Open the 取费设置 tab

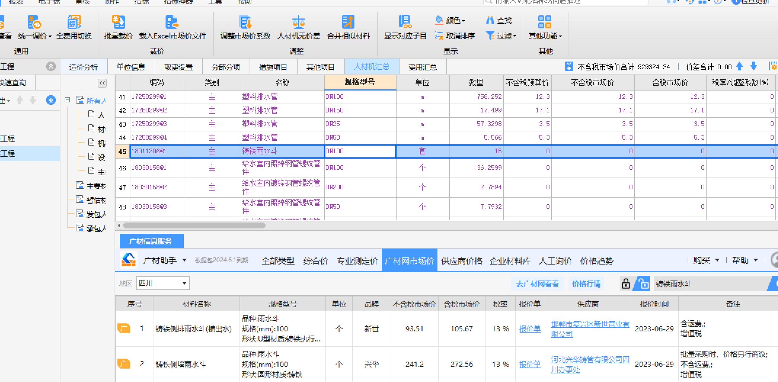point(178,67)
